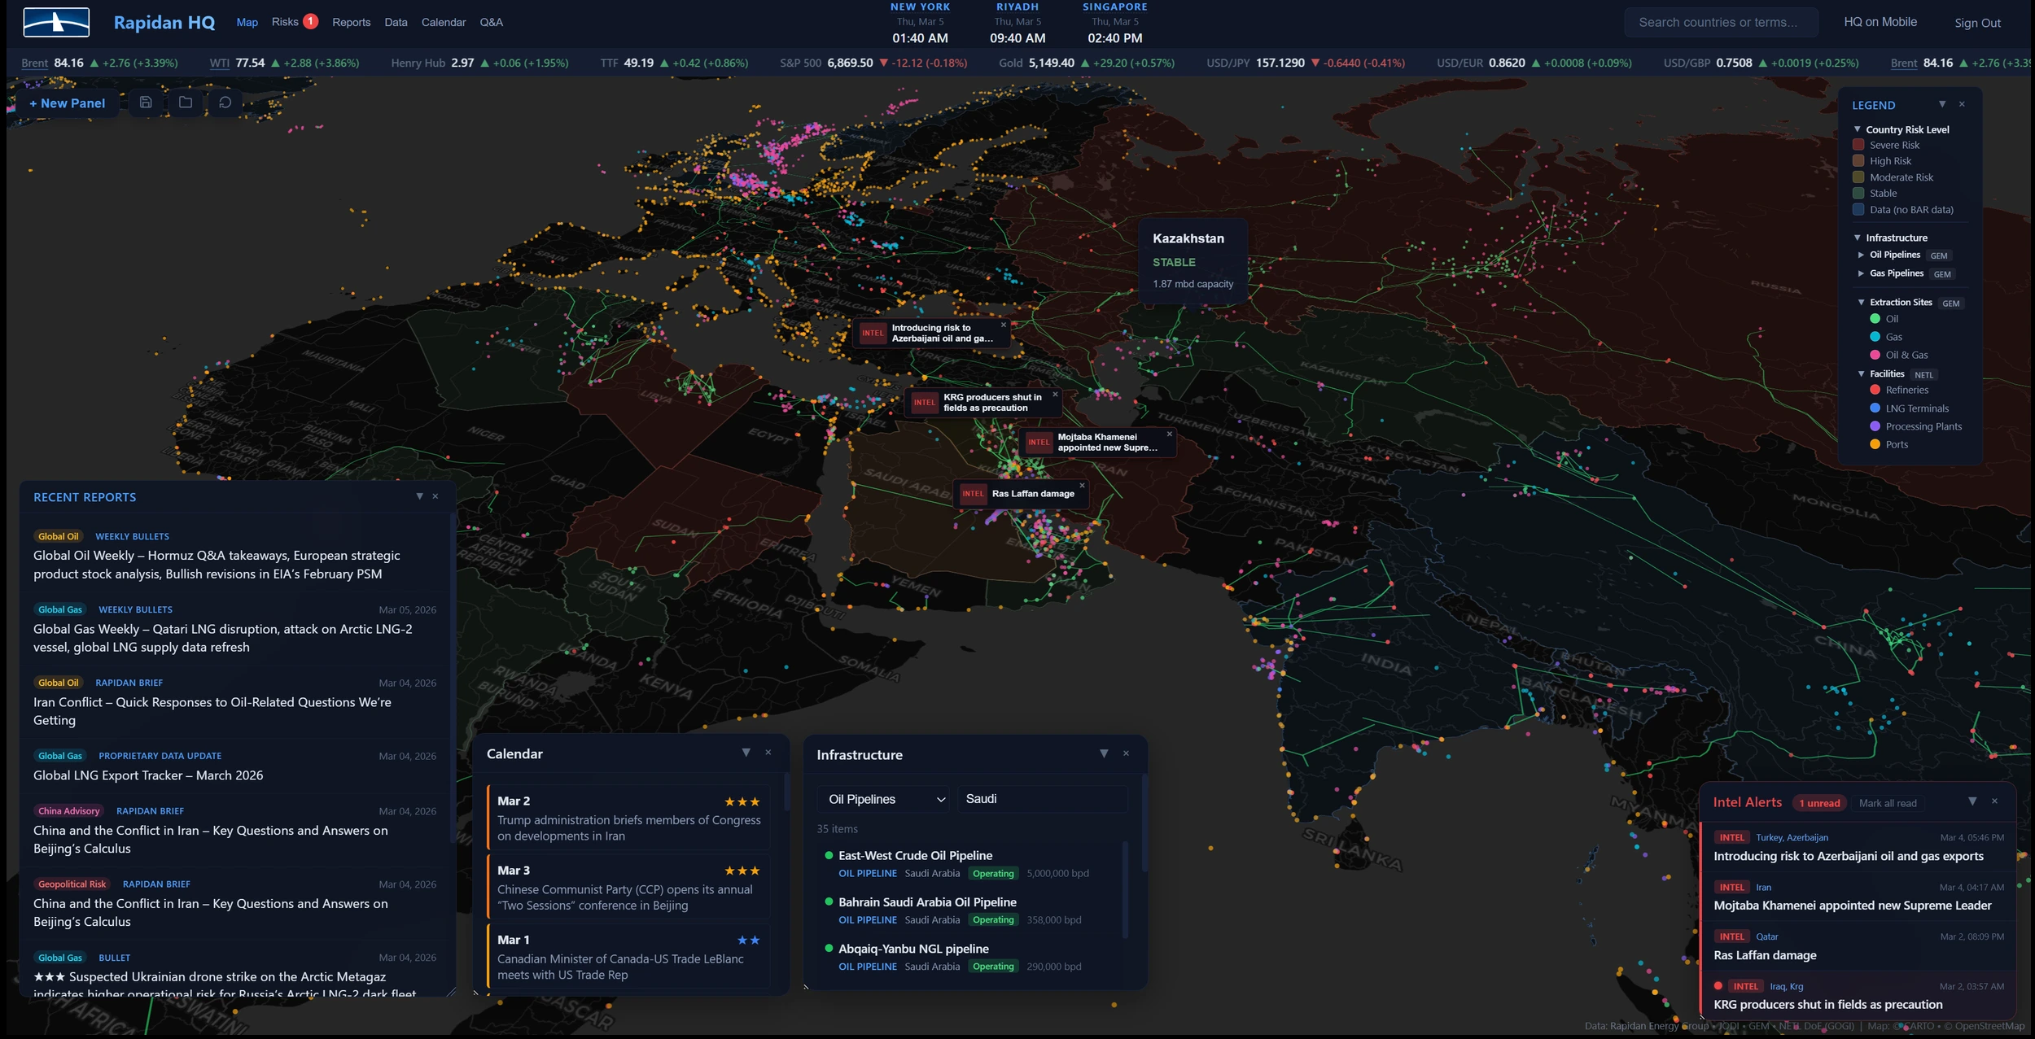
Task: Select Q&A from the top navigation
Action: pos(490,22)
